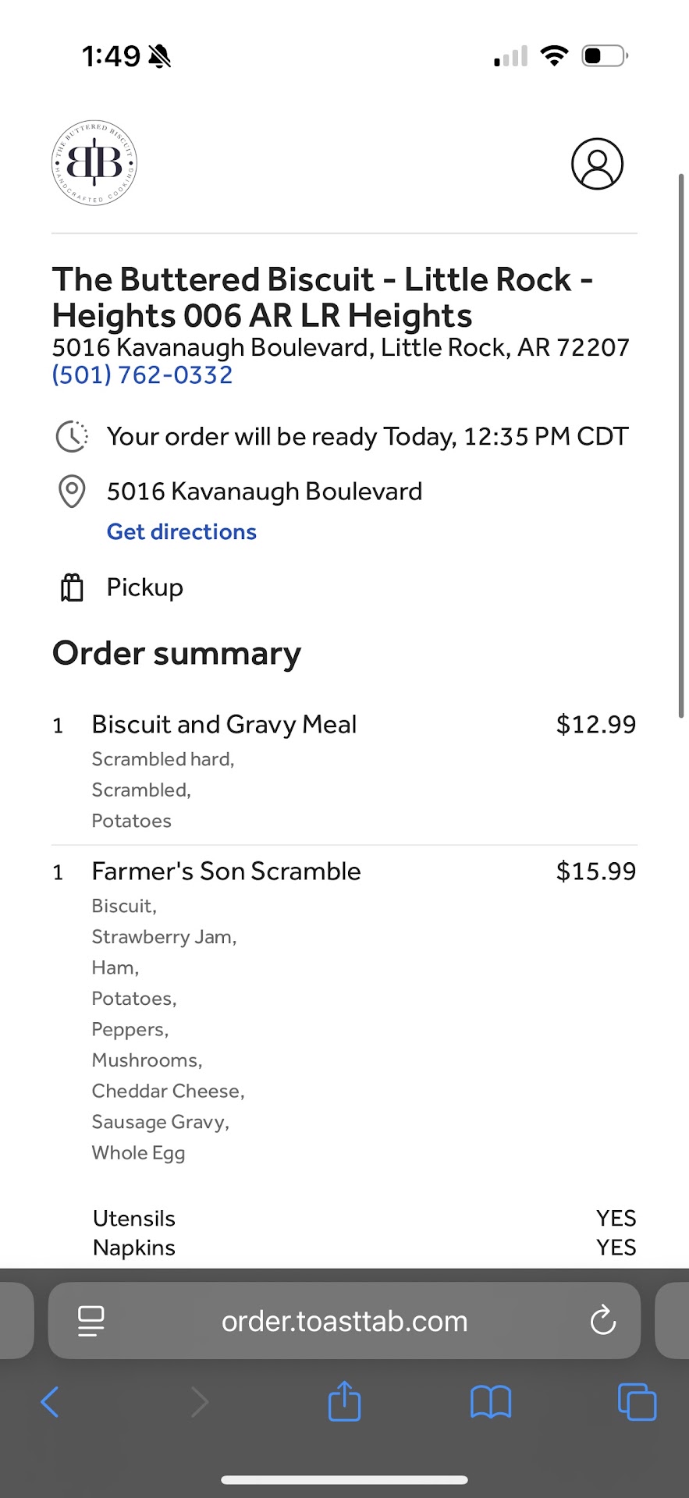This screenshot has width=689, height=1498.
Task: Click the page scrollbar on right edge
Action: [x=681, y=445]
